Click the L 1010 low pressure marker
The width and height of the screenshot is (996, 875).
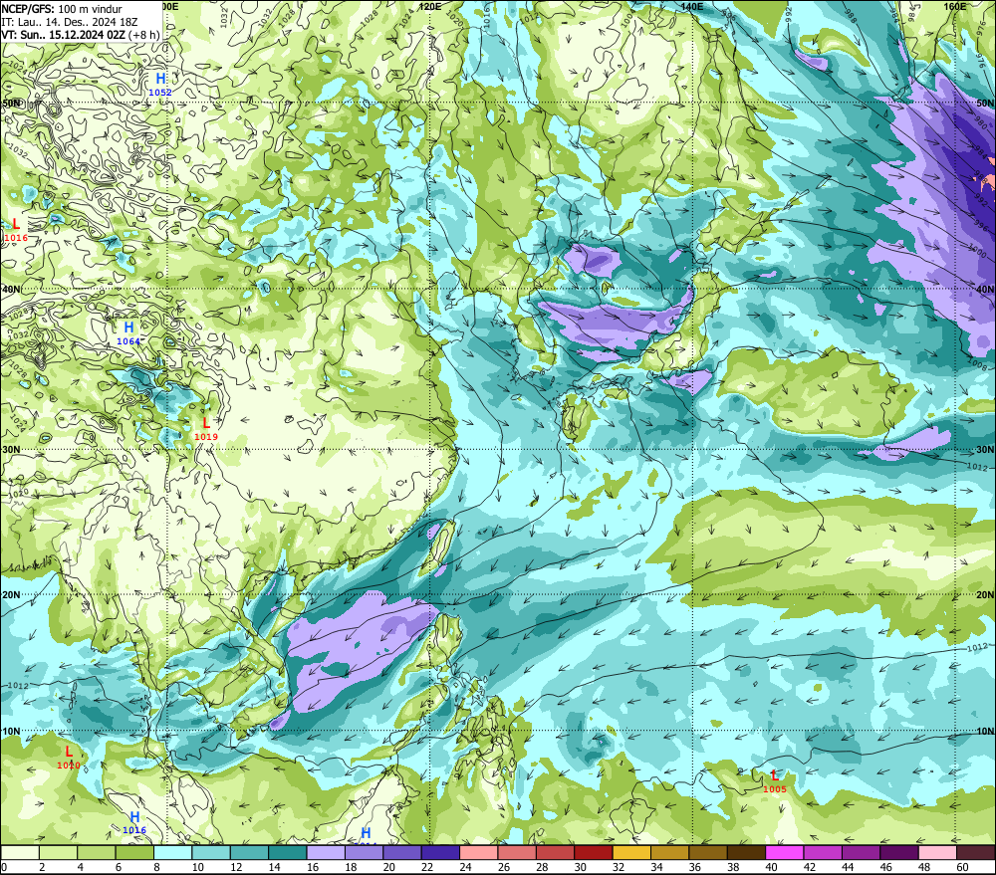pos(69,758)
